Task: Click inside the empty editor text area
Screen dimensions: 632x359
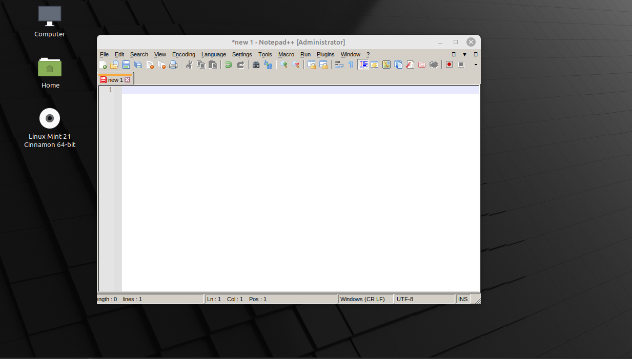Action: click(x=300, y=189)
